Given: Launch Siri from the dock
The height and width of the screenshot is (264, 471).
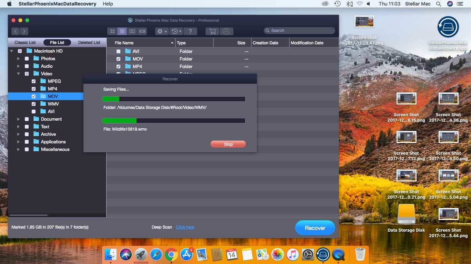Looking at the screenshot, I should (126, 254).
